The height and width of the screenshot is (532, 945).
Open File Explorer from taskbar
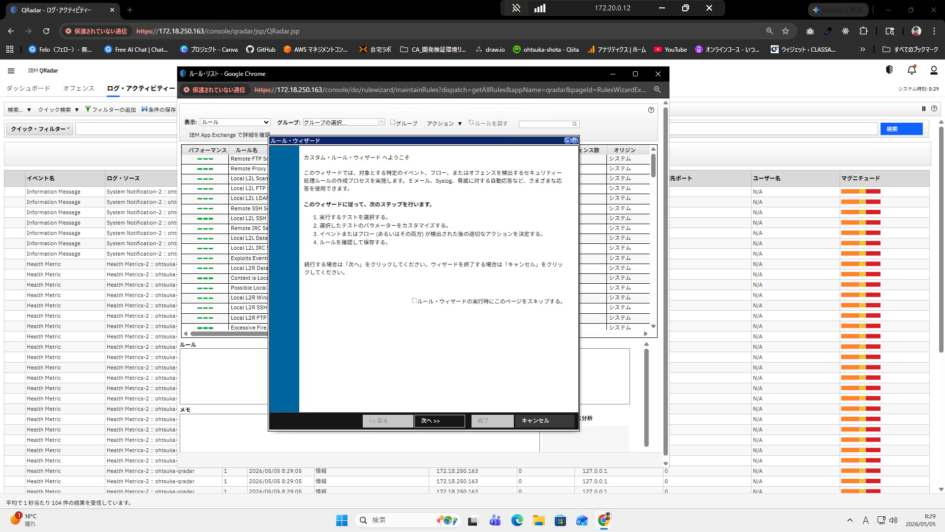click(538, 520)
